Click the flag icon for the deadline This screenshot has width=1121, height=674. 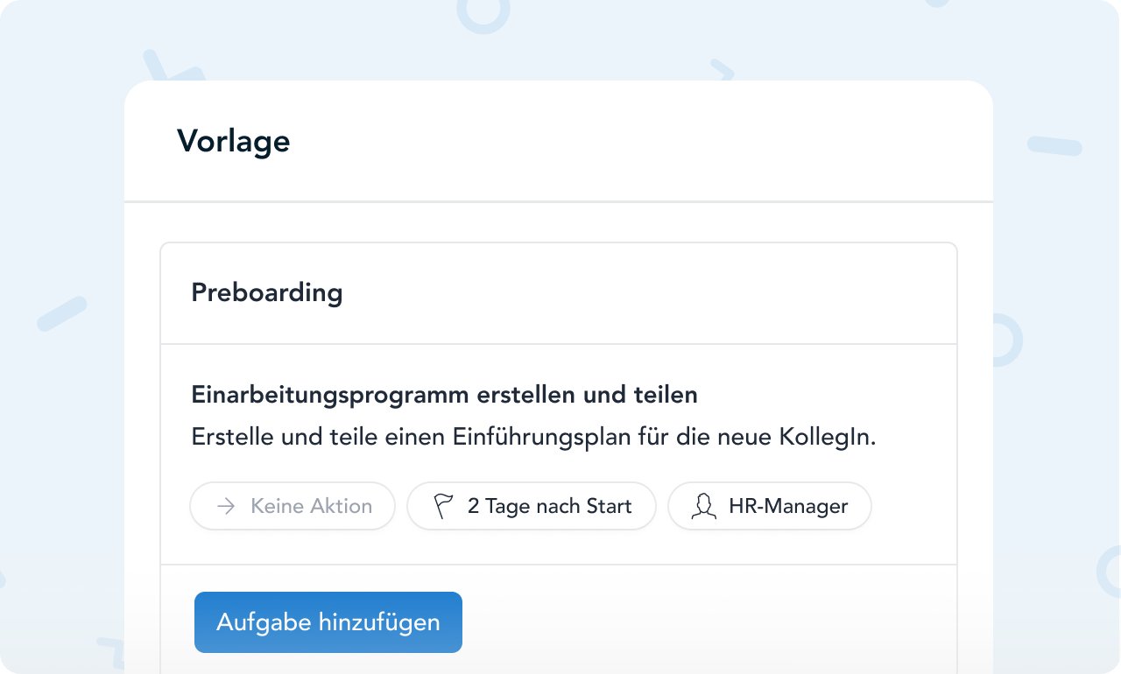pos(443,506)
